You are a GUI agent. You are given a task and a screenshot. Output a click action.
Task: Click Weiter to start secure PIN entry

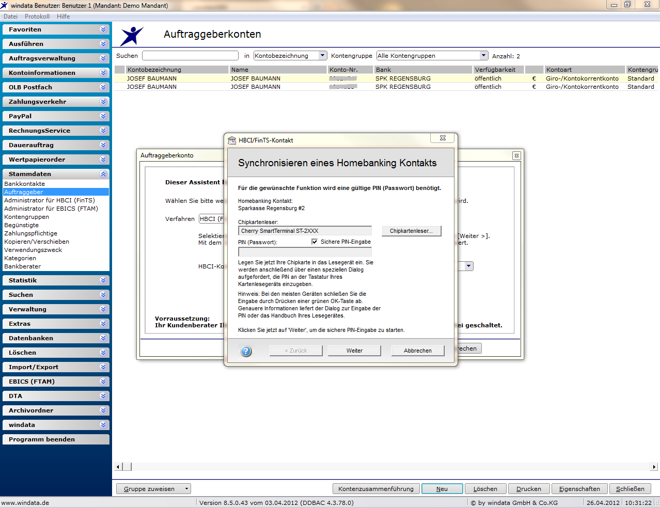pyautogui.click(x=354, y=351)
